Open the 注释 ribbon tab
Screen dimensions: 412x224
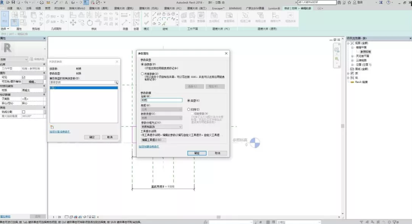click(x=29, y=8)
